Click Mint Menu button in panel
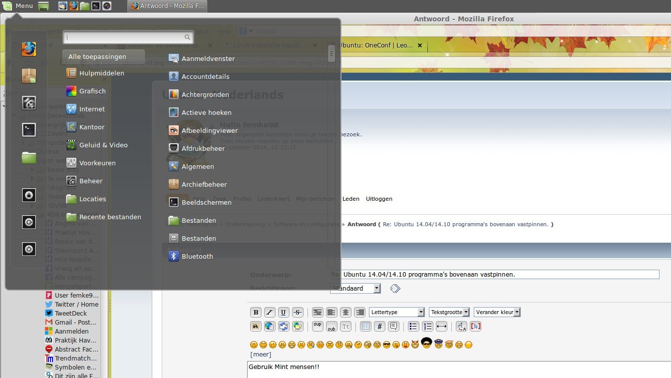The width and height of the screenshot is (671, 378). (17, 6)
